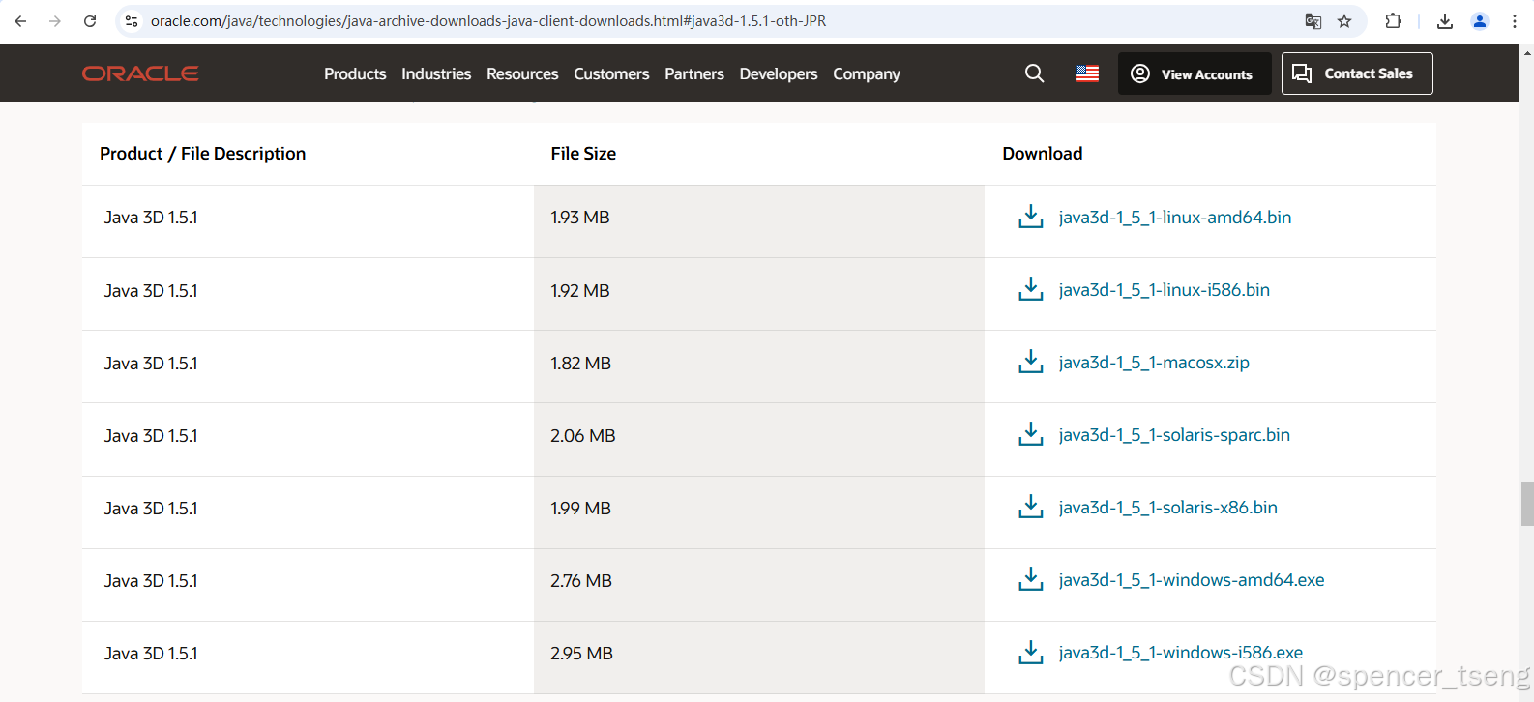Open the Oracle site search
The width and height of the screenshot is (1534, 702).
click(x=1034, y=73)
